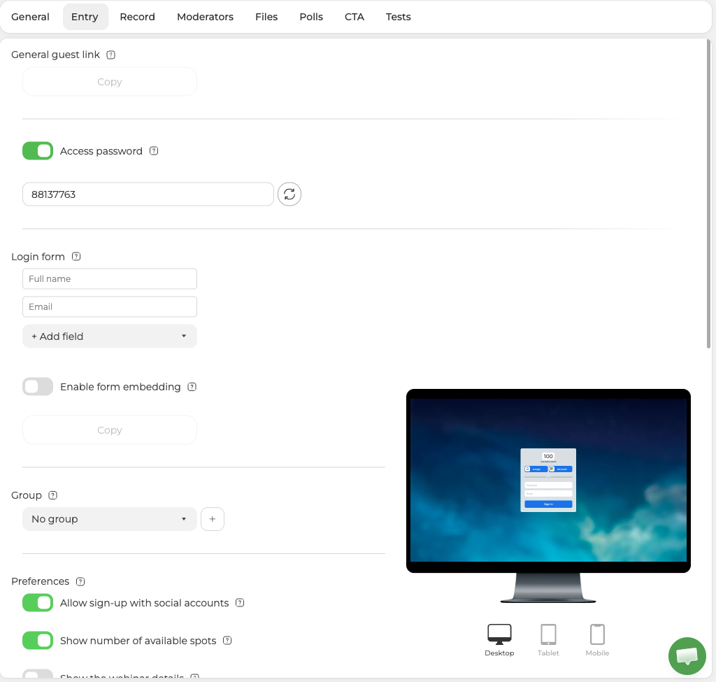Open the No group dropdown
Viewport: 716px width, 682px height.
tap(110, 519)
